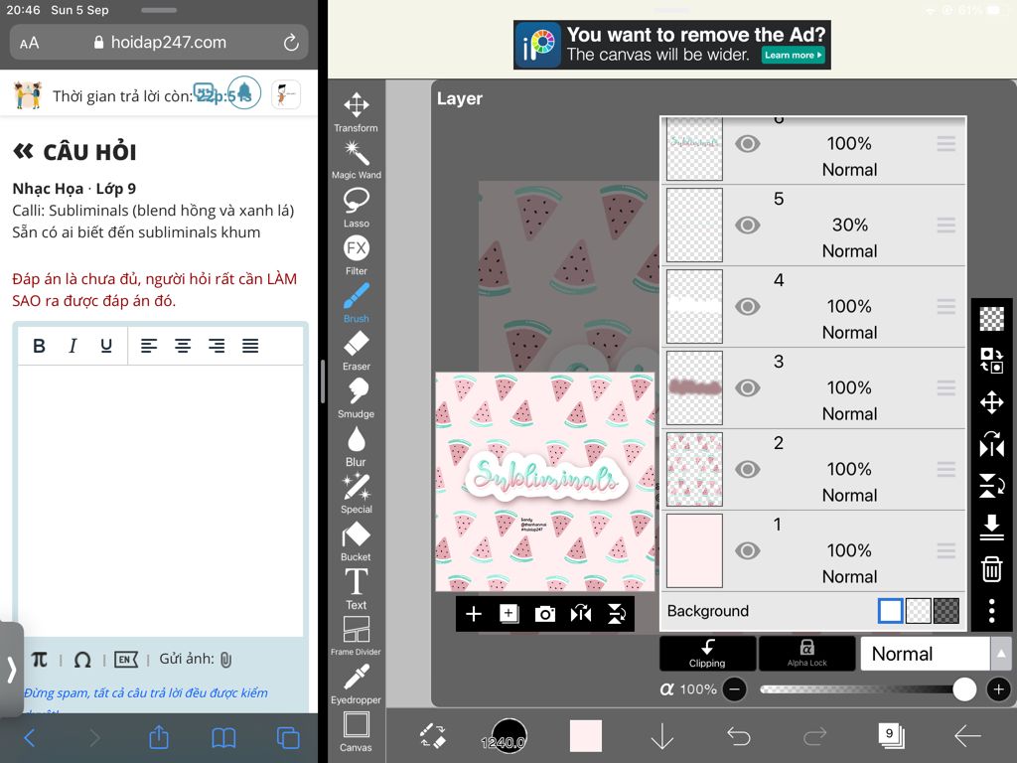Open brush size 1240.0 settings
The height and width of the screenshot is (763, 1017).
tap(509, 736)
